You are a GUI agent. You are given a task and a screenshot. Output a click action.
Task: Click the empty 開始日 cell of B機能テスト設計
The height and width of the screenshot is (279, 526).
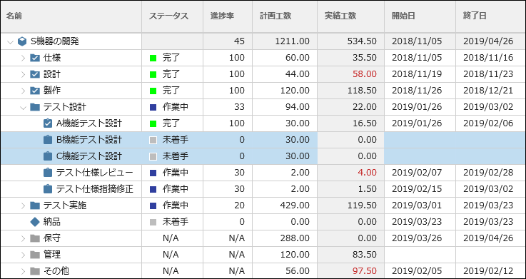pos(420,140)
